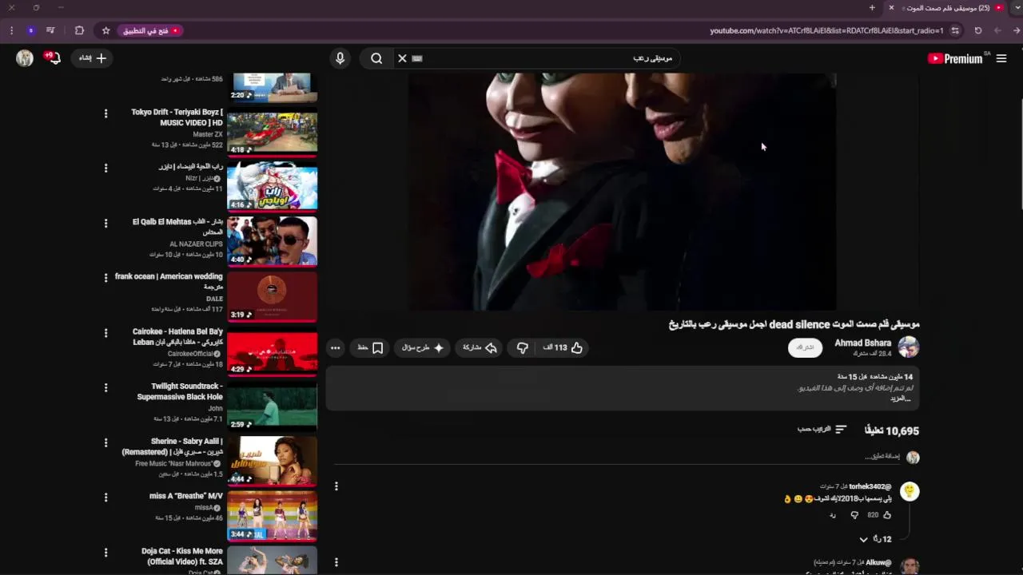Open frank ocean American wedding title

[169, 281]
